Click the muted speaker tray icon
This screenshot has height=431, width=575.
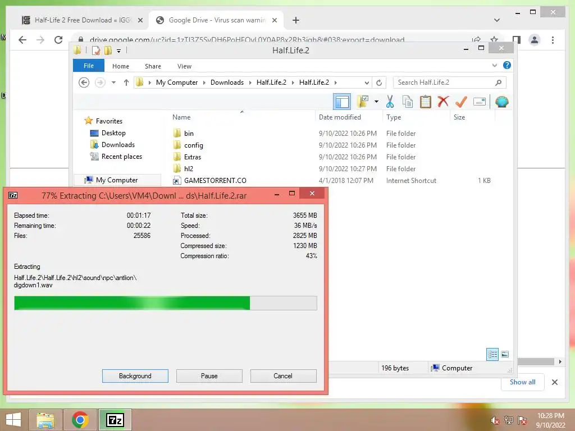click(495, 420)
